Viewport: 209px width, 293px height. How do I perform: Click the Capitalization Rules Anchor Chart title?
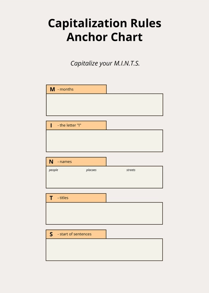104,30
